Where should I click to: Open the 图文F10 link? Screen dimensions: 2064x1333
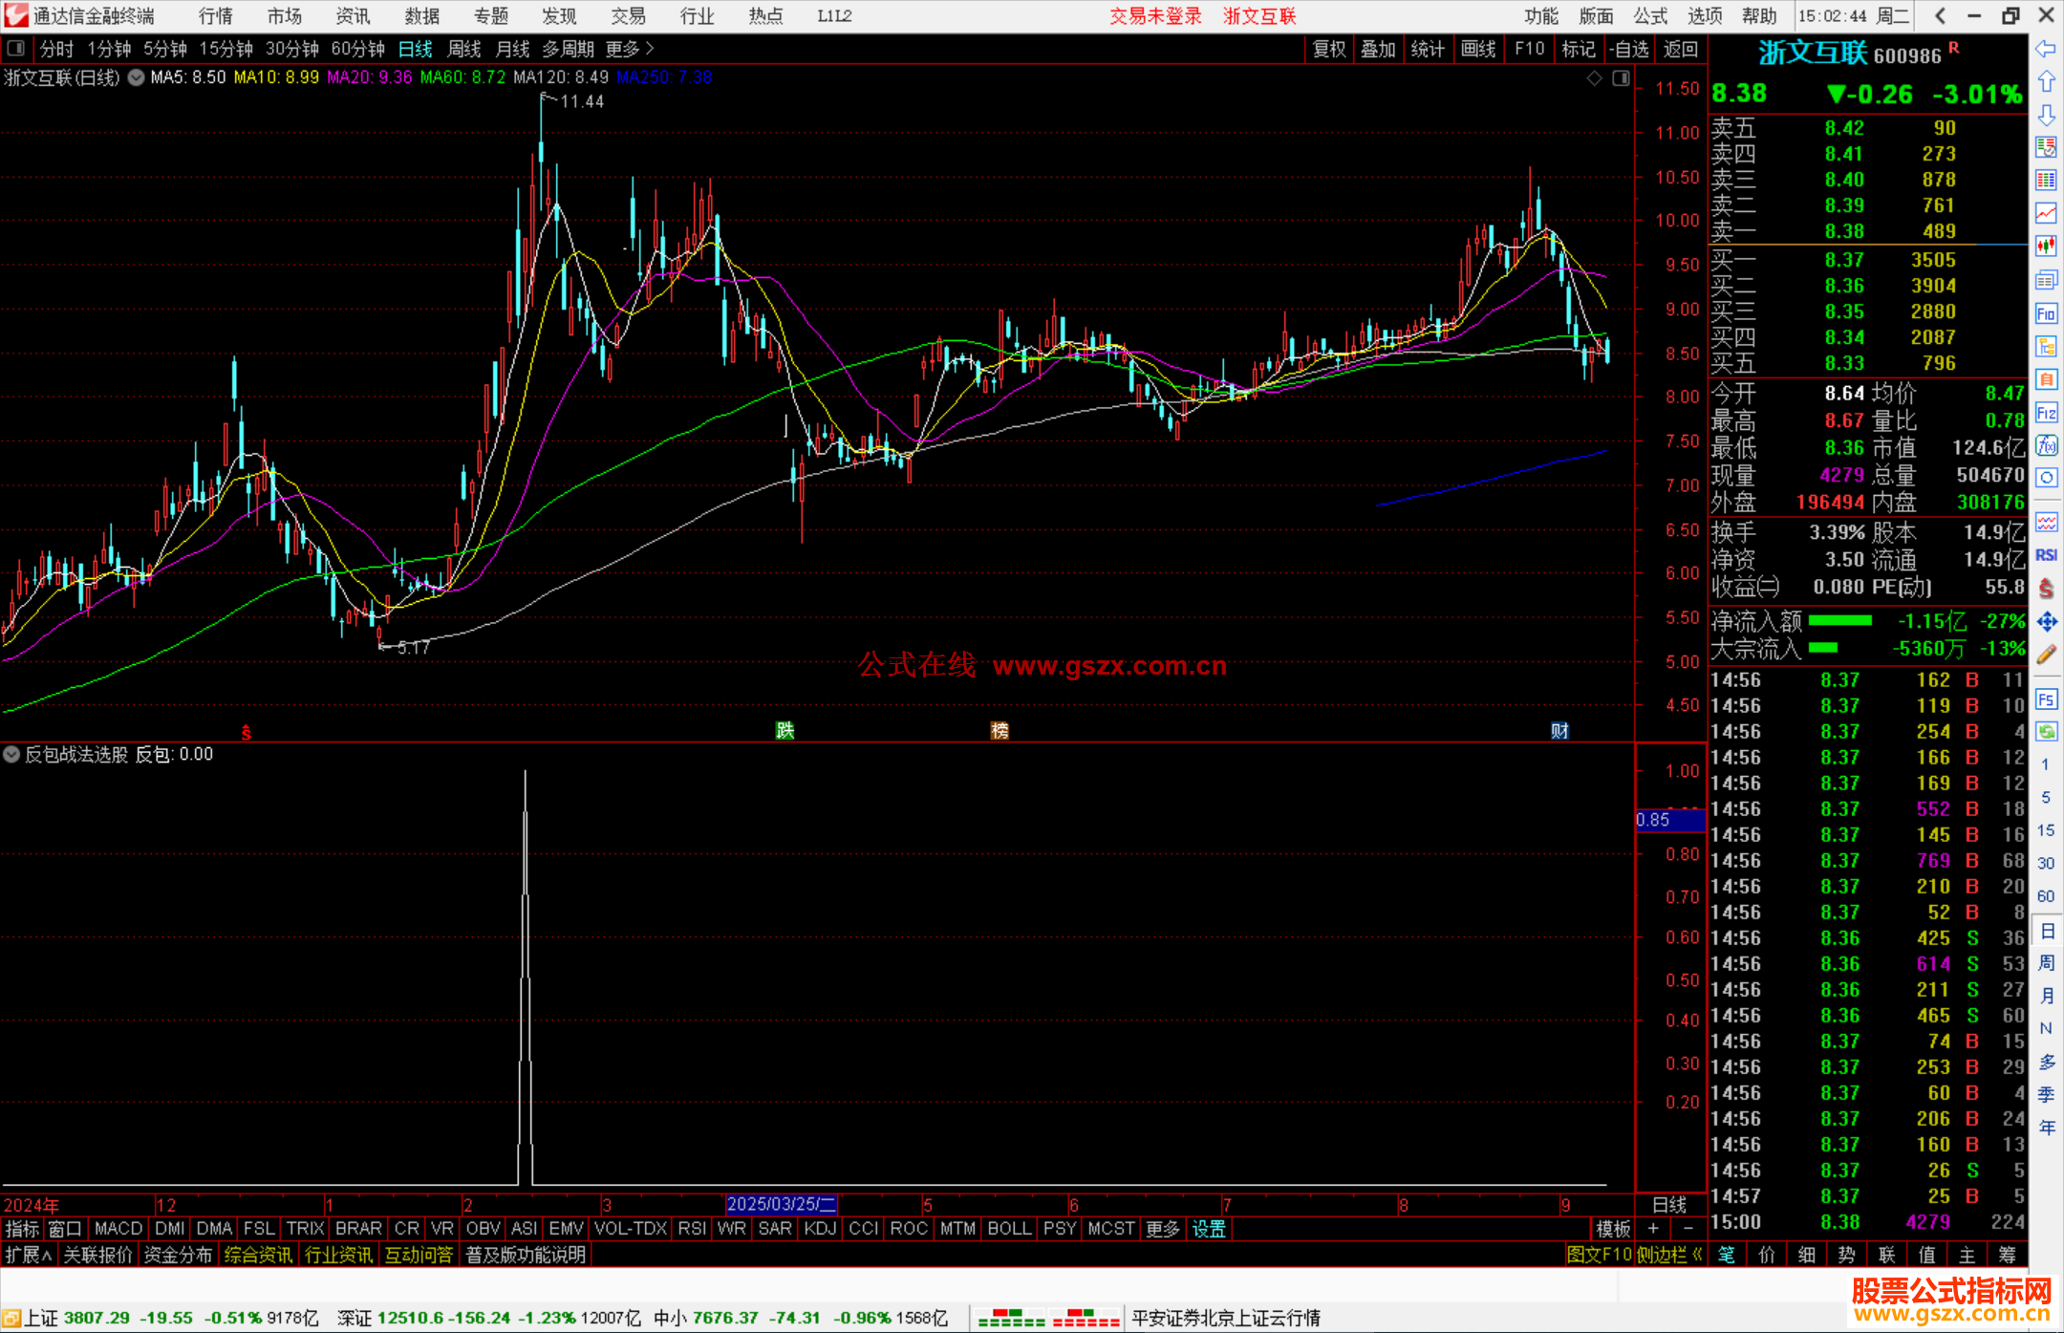1599,1255
